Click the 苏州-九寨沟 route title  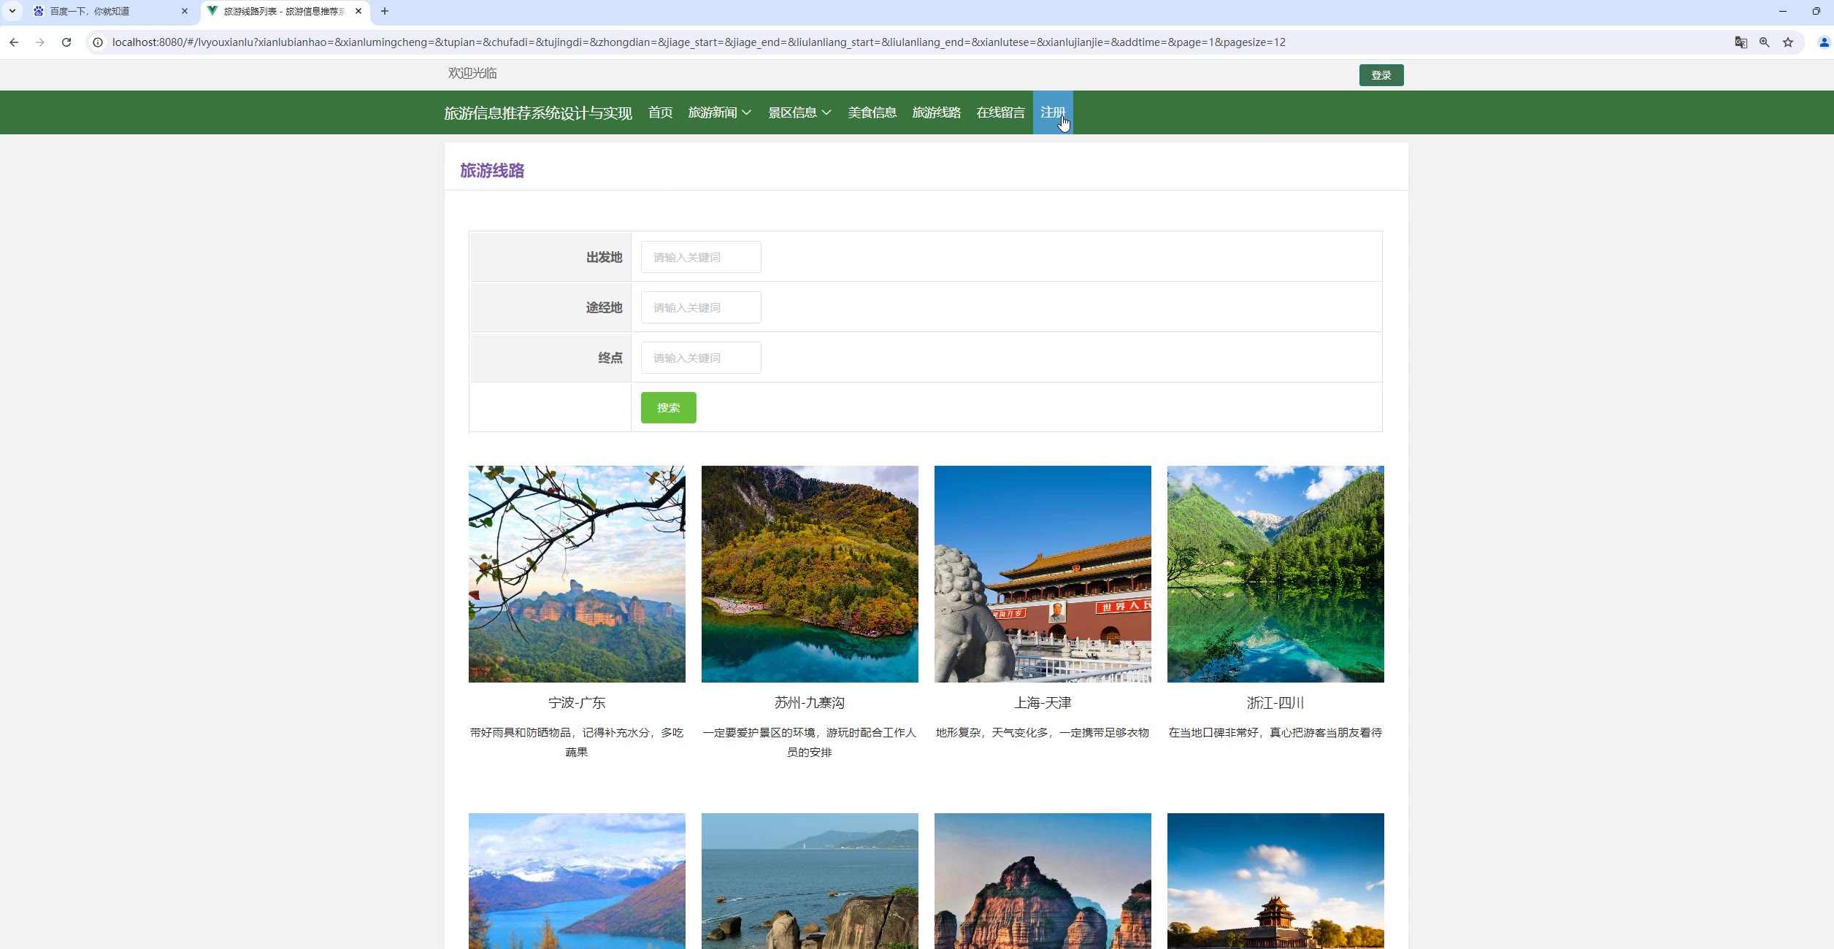pyautogui.click(x=810, y=702)
